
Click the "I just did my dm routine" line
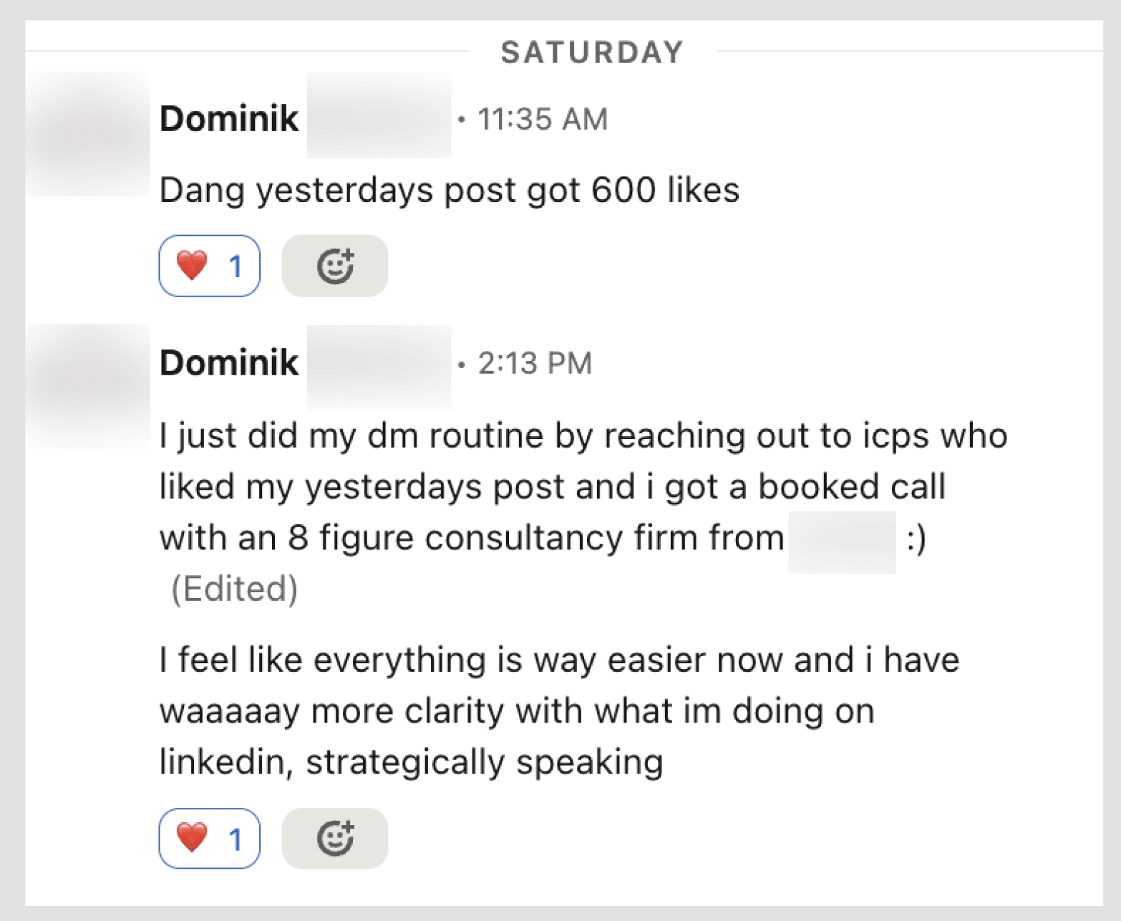[583, 436]
